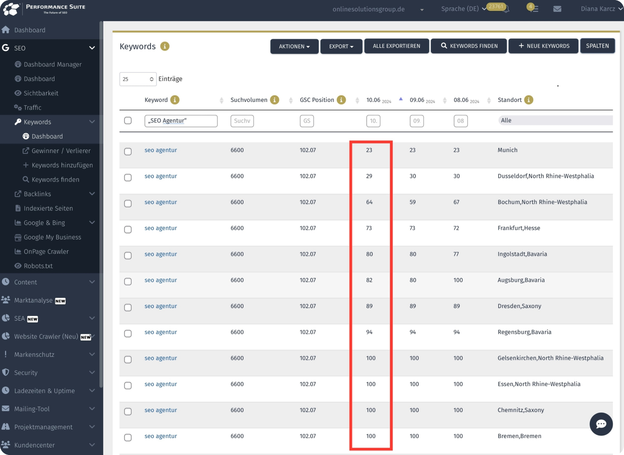The width and height of the screenshot is (624, 455).
Task: Sort by the 08.06 date column arrows
Action: (489, 100)
